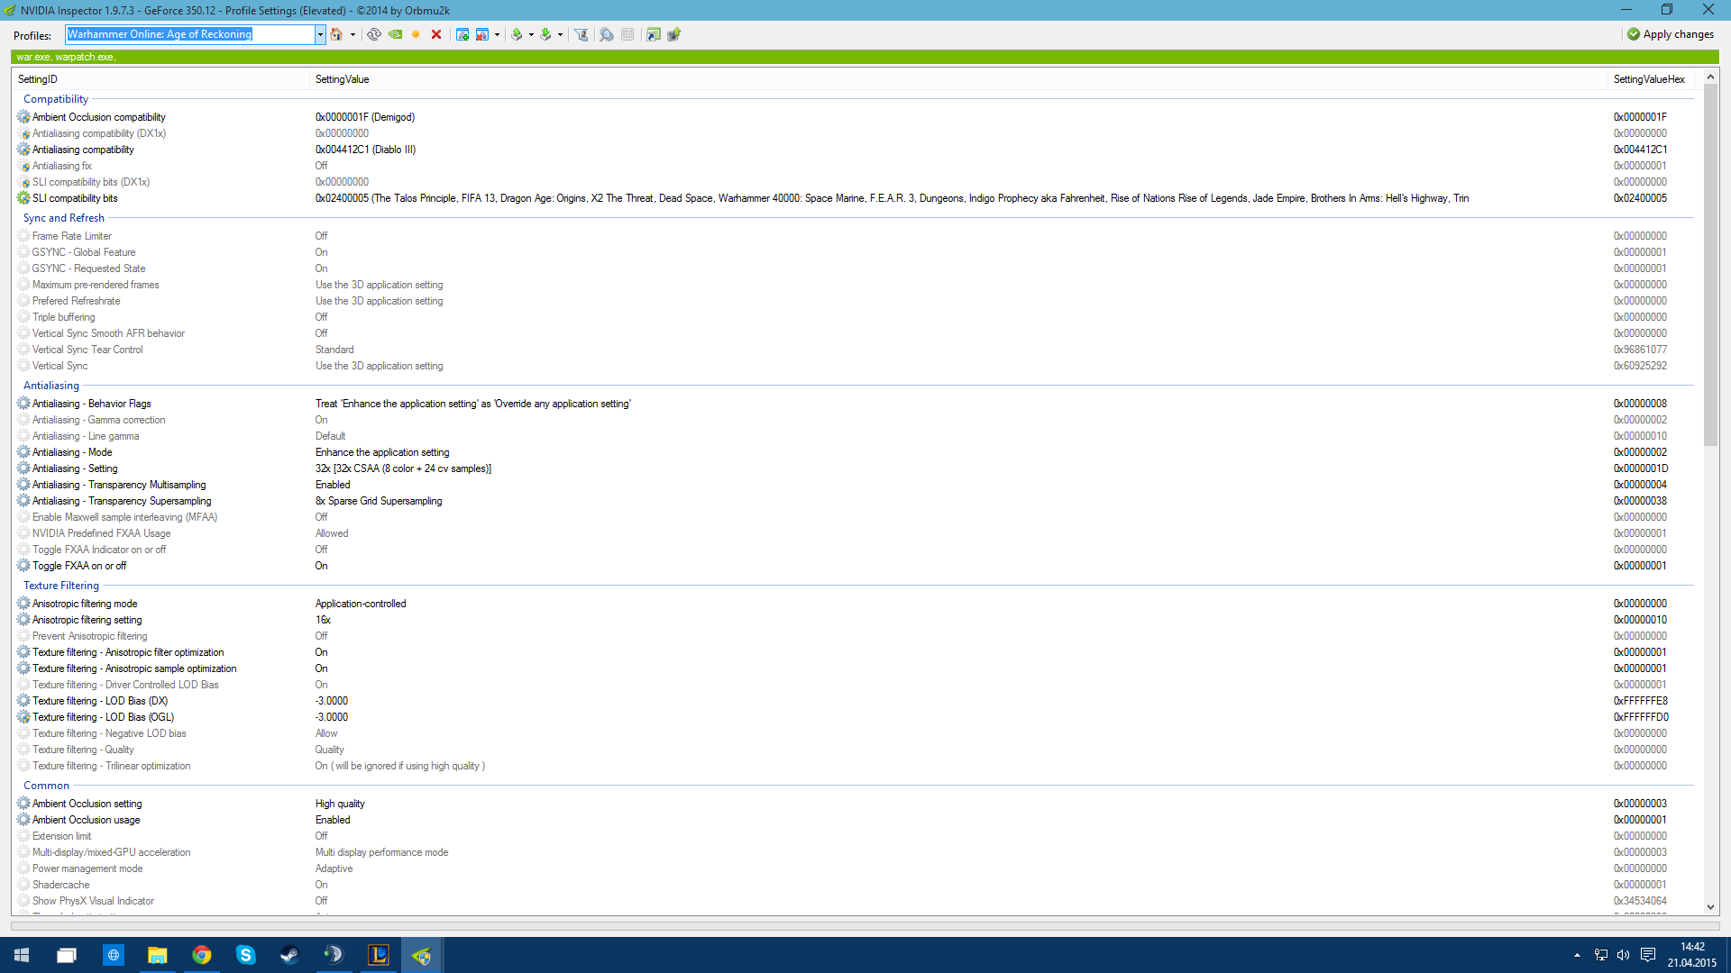Image resolution: width=1731 pixels, height=973 pixels.
Task: Click hex value 0xFFFFFFD0
Action: (1641, 717)
